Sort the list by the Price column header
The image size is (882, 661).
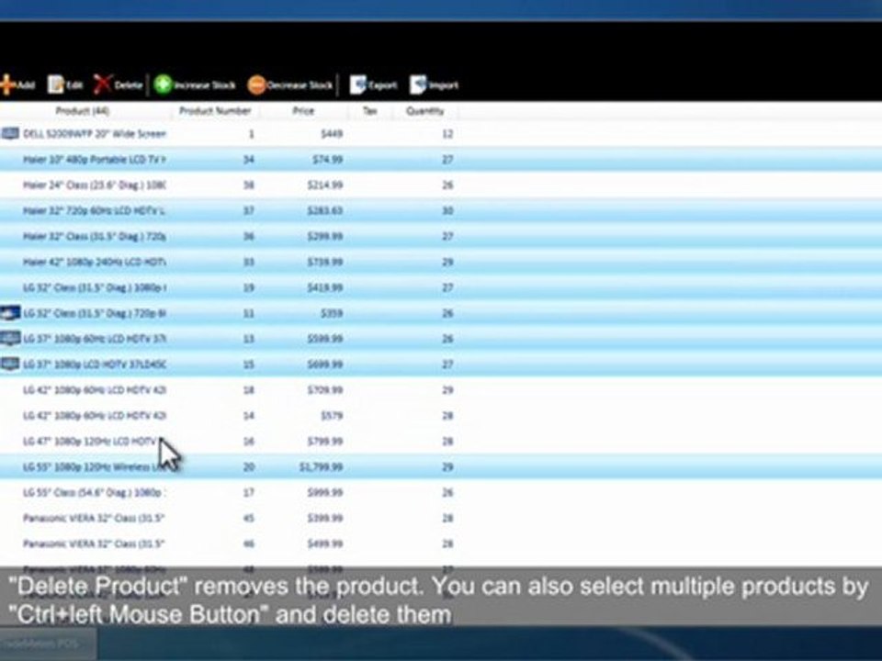(x=303, y=111)
